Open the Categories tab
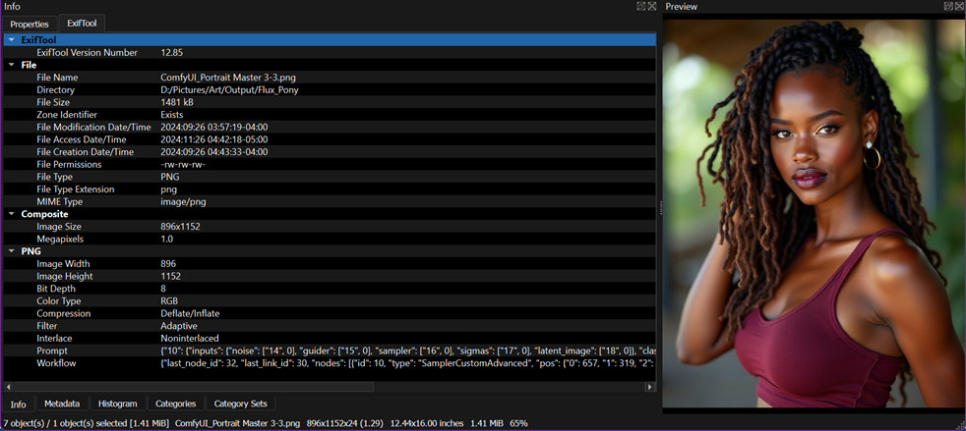The width and height of the screenshot is (966, 431). (x=175, y=404)
